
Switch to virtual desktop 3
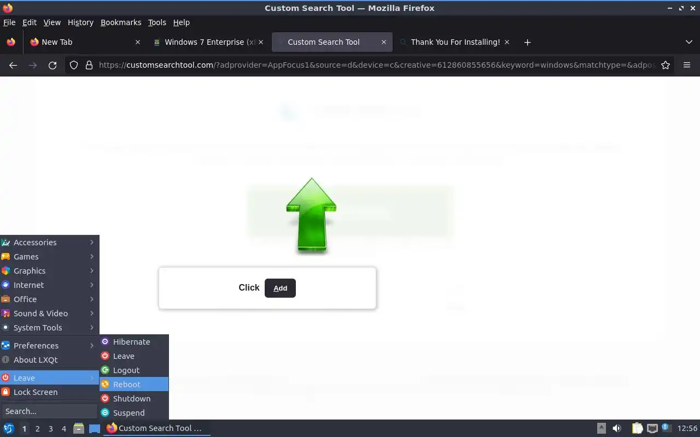click(x=50, y=429)
